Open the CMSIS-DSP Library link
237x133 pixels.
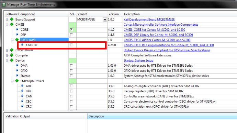[158, 35]
